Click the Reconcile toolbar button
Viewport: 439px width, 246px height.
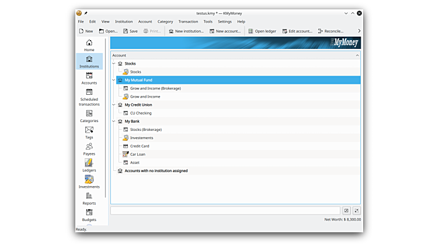[330, 31]
